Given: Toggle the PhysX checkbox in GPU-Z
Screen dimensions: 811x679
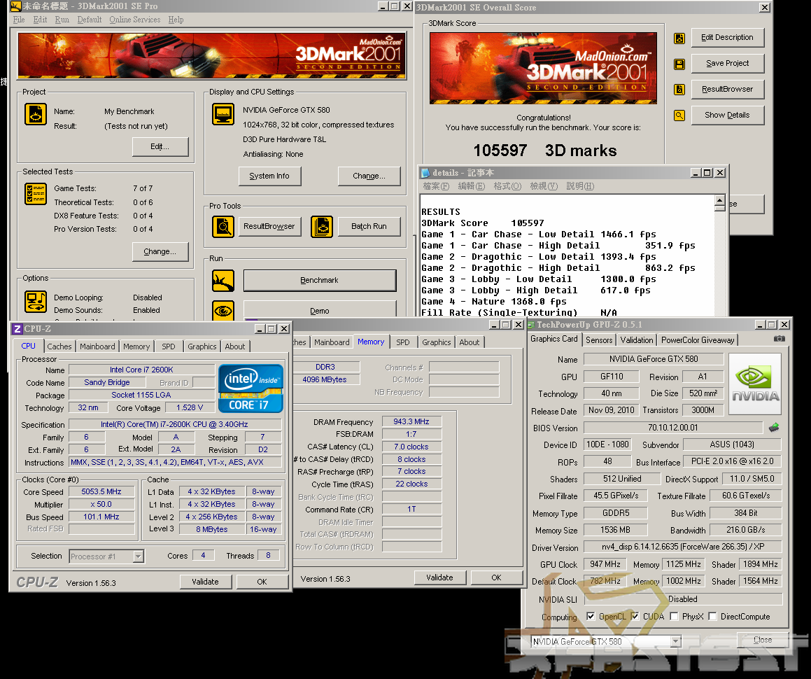Looking at the screenshot, I should tap(674, 617).
